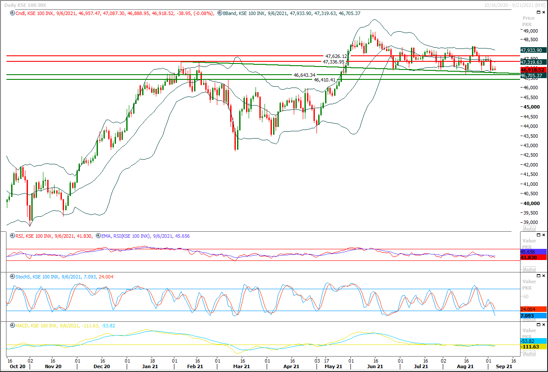Click the 46,410.41 support line label
Image resolution: width=548 pixels, height=372 pixels.
[325, 80]
